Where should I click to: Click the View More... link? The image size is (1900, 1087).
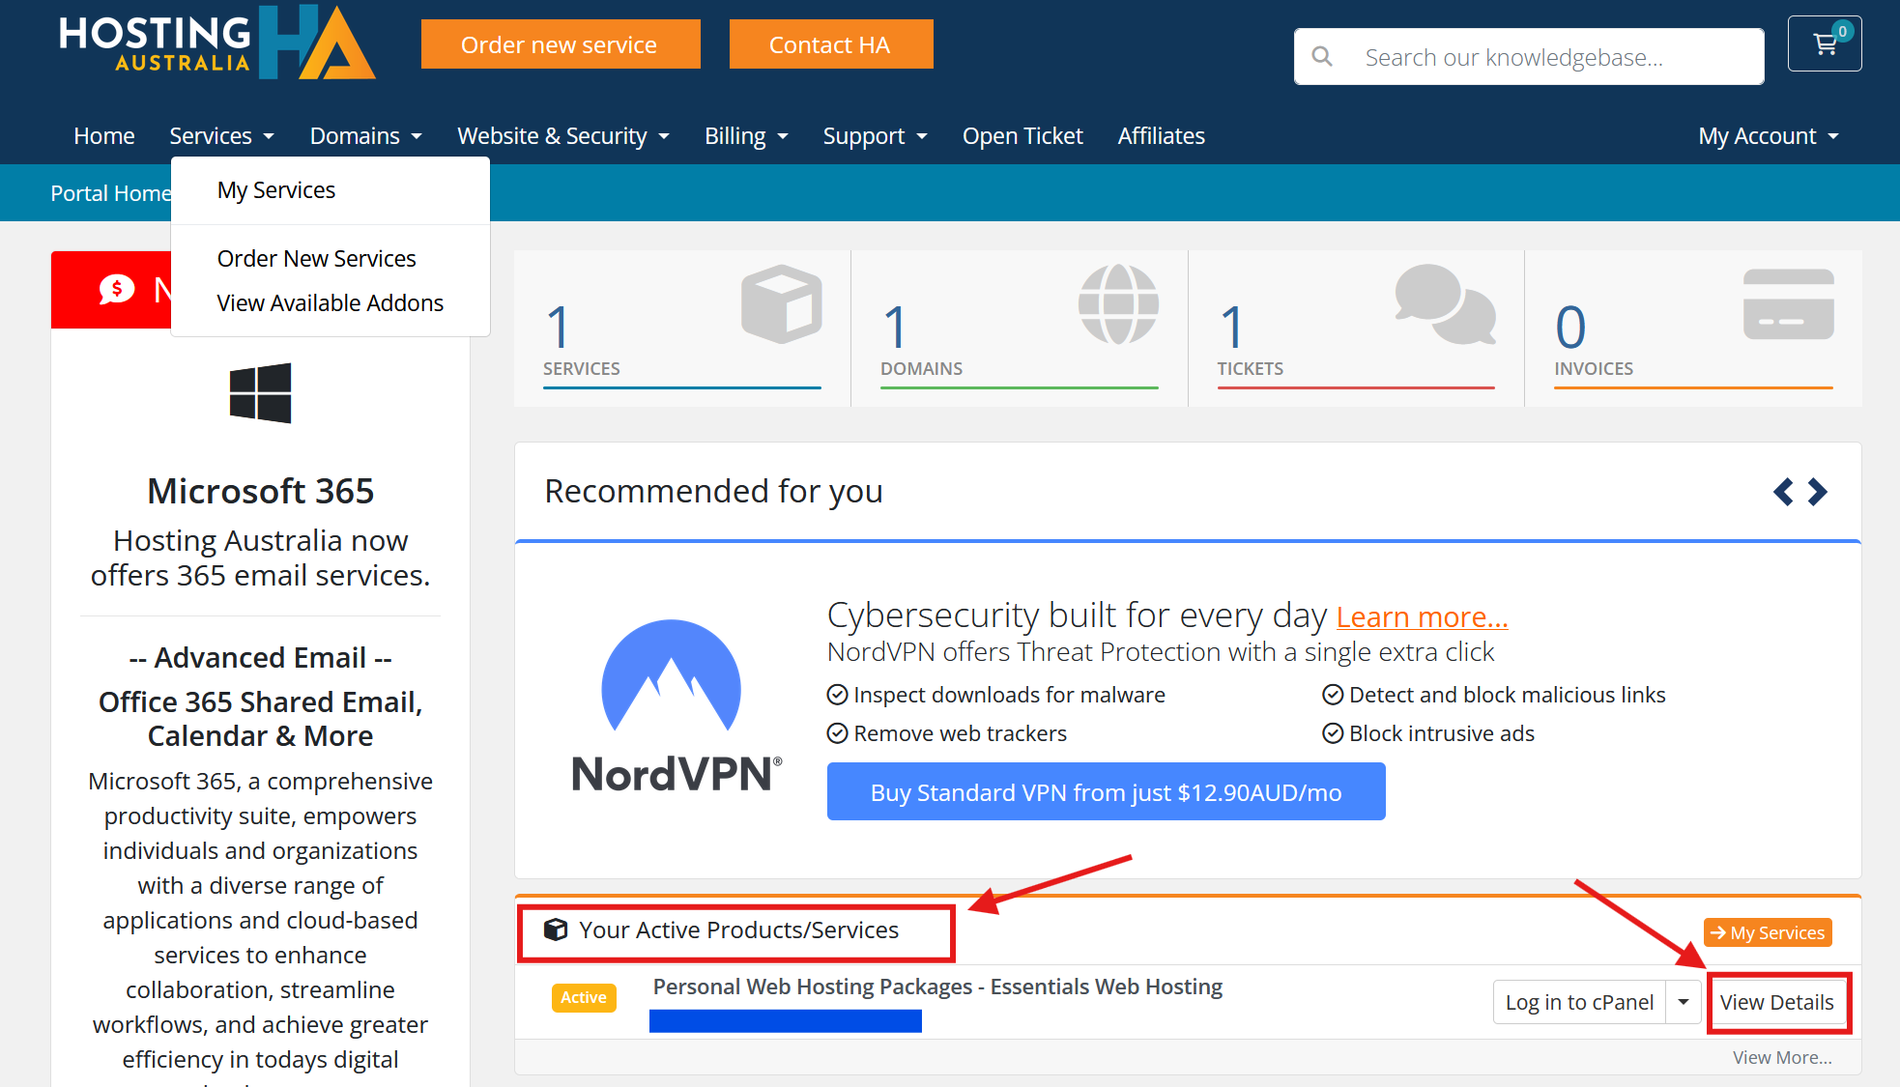coord(1782,1057)
